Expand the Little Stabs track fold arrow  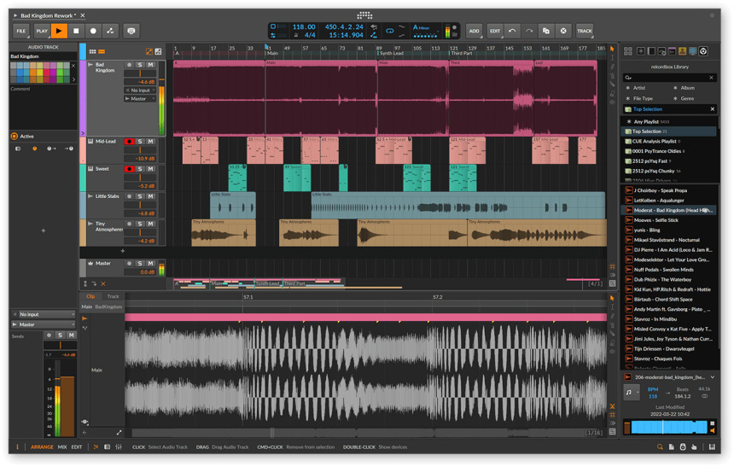tap(90, 196)
